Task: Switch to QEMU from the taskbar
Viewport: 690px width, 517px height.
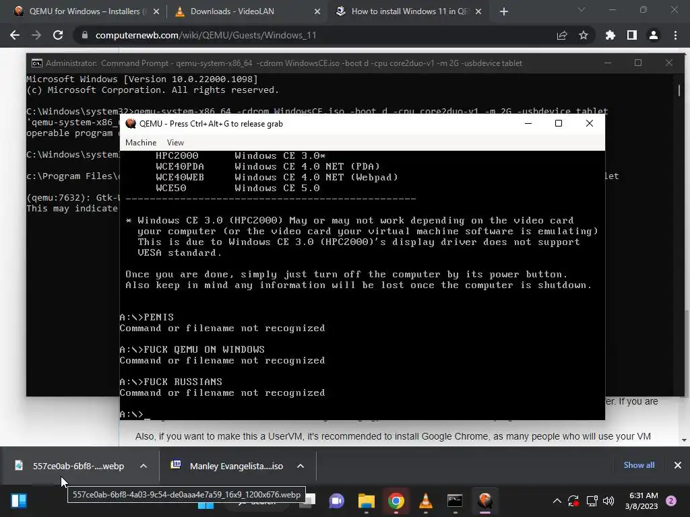Action: click(x=485, y=501)
